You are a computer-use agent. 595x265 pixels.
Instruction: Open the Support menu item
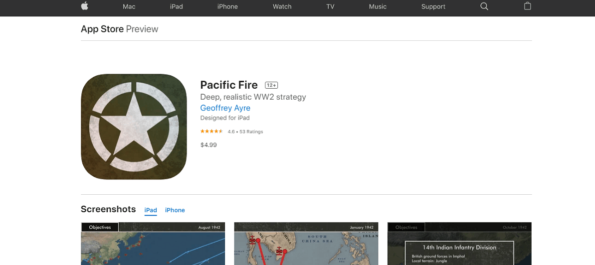(x=433, y=6)
